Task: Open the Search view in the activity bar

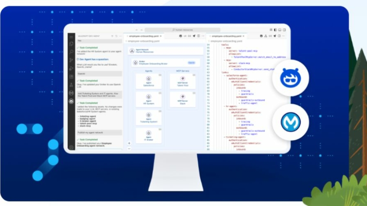Action: pyautogui.click(x=71, y=52)
